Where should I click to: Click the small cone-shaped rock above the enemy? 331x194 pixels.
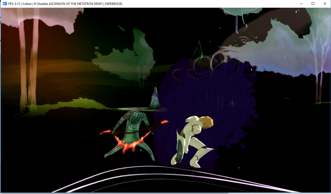coord(154,99)
